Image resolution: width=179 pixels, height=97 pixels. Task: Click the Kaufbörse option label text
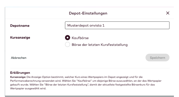[80, 38]
